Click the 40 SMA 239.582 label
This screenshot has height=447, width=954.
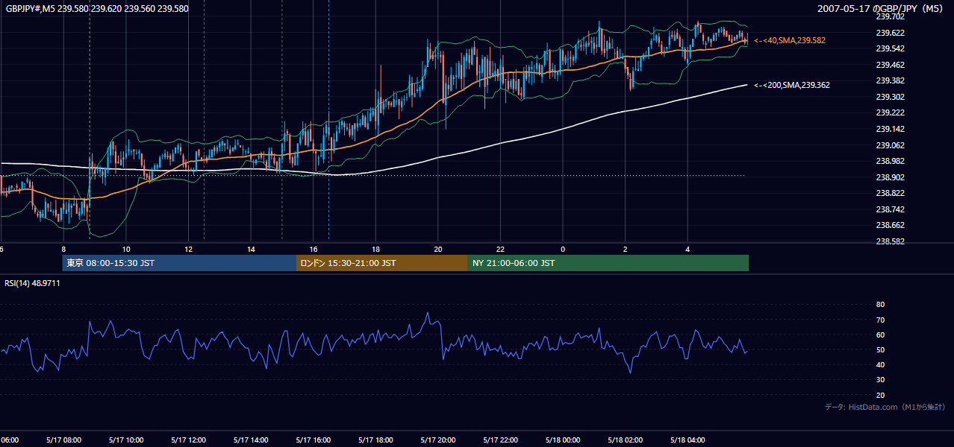pyautogui.click(x=790, y=40)
